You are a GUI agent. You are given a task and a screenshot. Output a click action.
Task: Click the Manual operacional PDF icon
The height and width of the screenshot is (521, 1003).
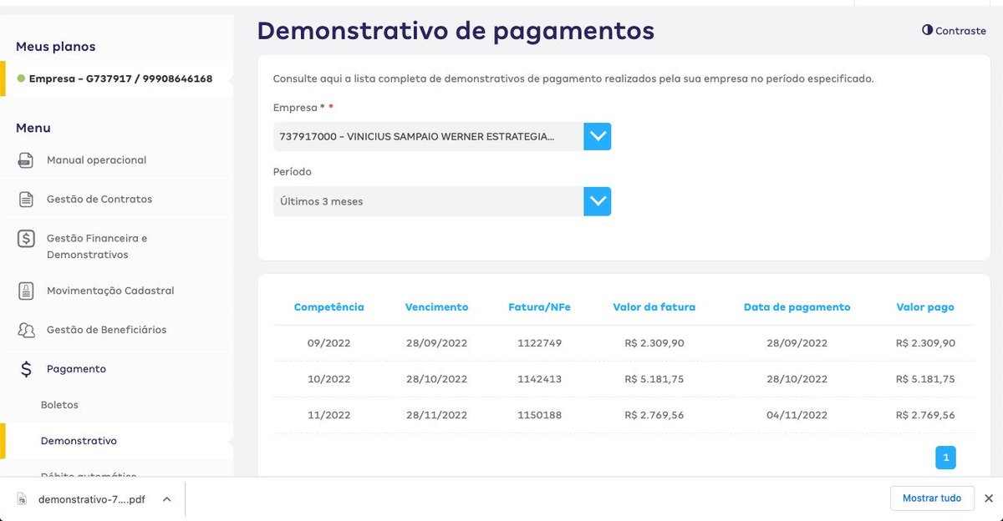pos(26,160)
